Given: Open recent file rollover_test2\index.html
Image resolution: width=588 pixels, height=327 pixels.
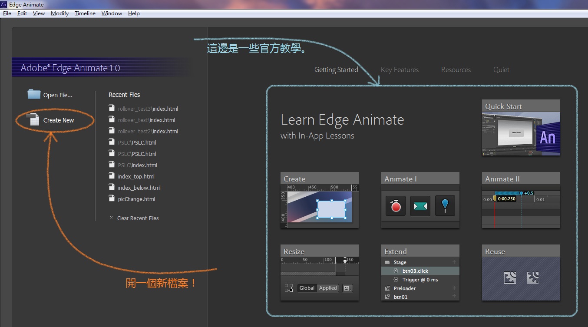Looking at the screenshot, I should click(x=148, y=131).
